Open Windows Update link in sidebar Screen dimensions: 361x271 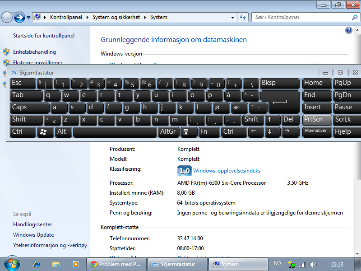[x=33, y=235]
